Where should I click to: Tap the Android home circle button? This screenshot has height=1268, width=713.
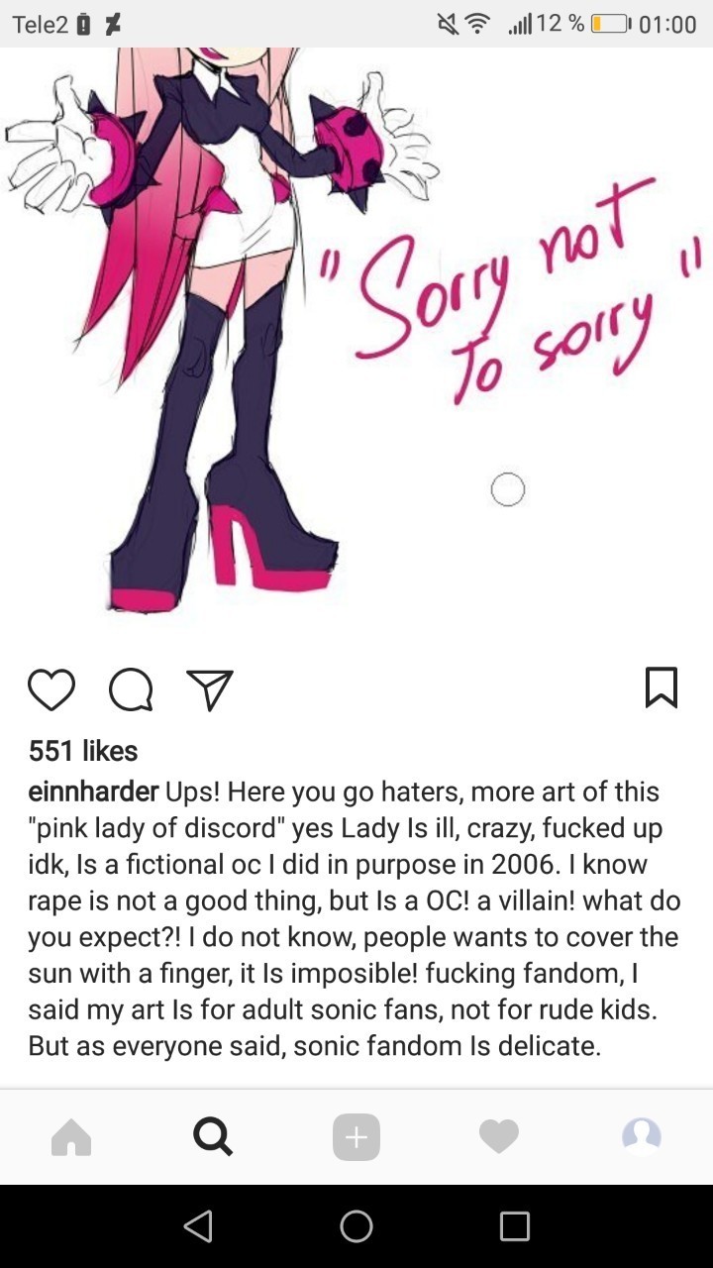356,1226
